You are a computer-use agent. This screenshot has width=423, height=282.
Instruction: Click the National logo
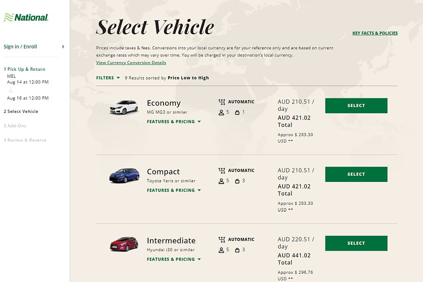pos(26,17)
